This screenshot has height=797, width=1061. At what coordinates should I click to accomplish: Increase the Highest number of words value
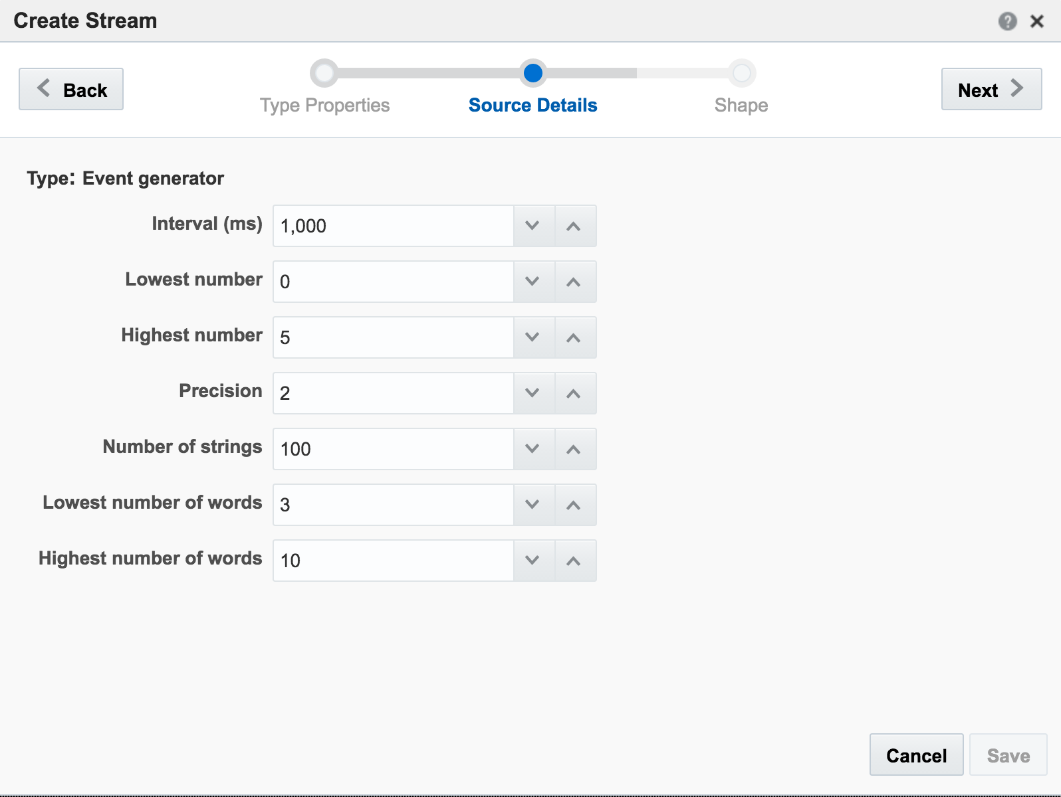click(574, 561)
